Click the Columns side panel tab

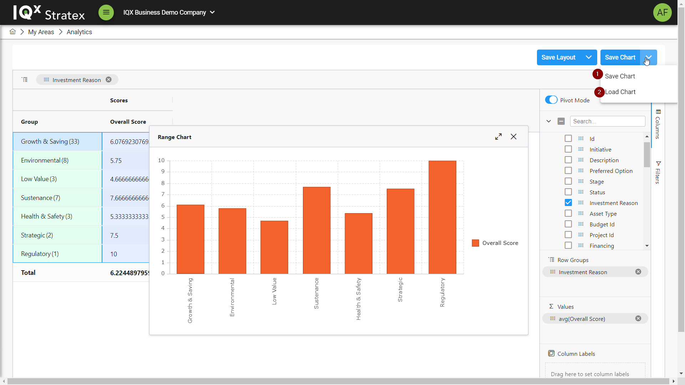[x=658, y=124]
